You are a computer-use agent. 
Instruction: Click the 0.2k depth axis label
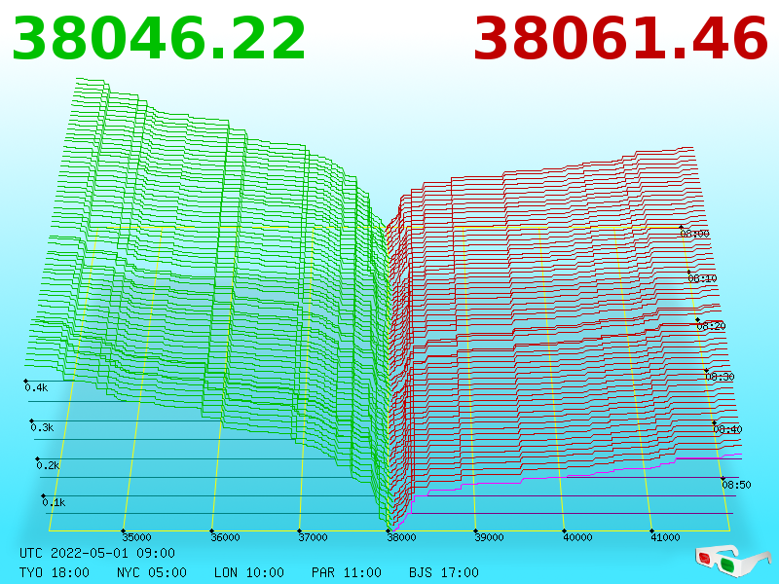click(x=48, y=465)
